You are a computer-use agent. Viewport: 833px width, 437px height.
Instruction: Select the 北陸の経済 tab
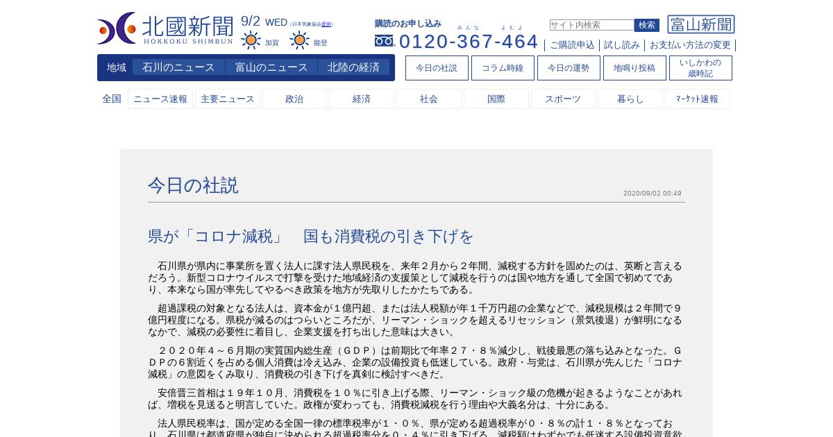coord(354,67)
